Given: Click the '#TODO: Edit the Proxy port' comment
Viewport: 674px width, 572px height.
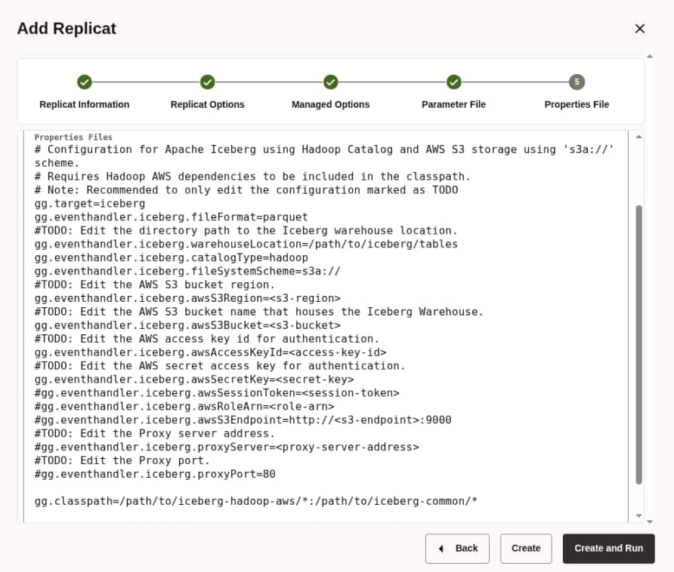Looking at the screenshot, I should coord(122,460).
